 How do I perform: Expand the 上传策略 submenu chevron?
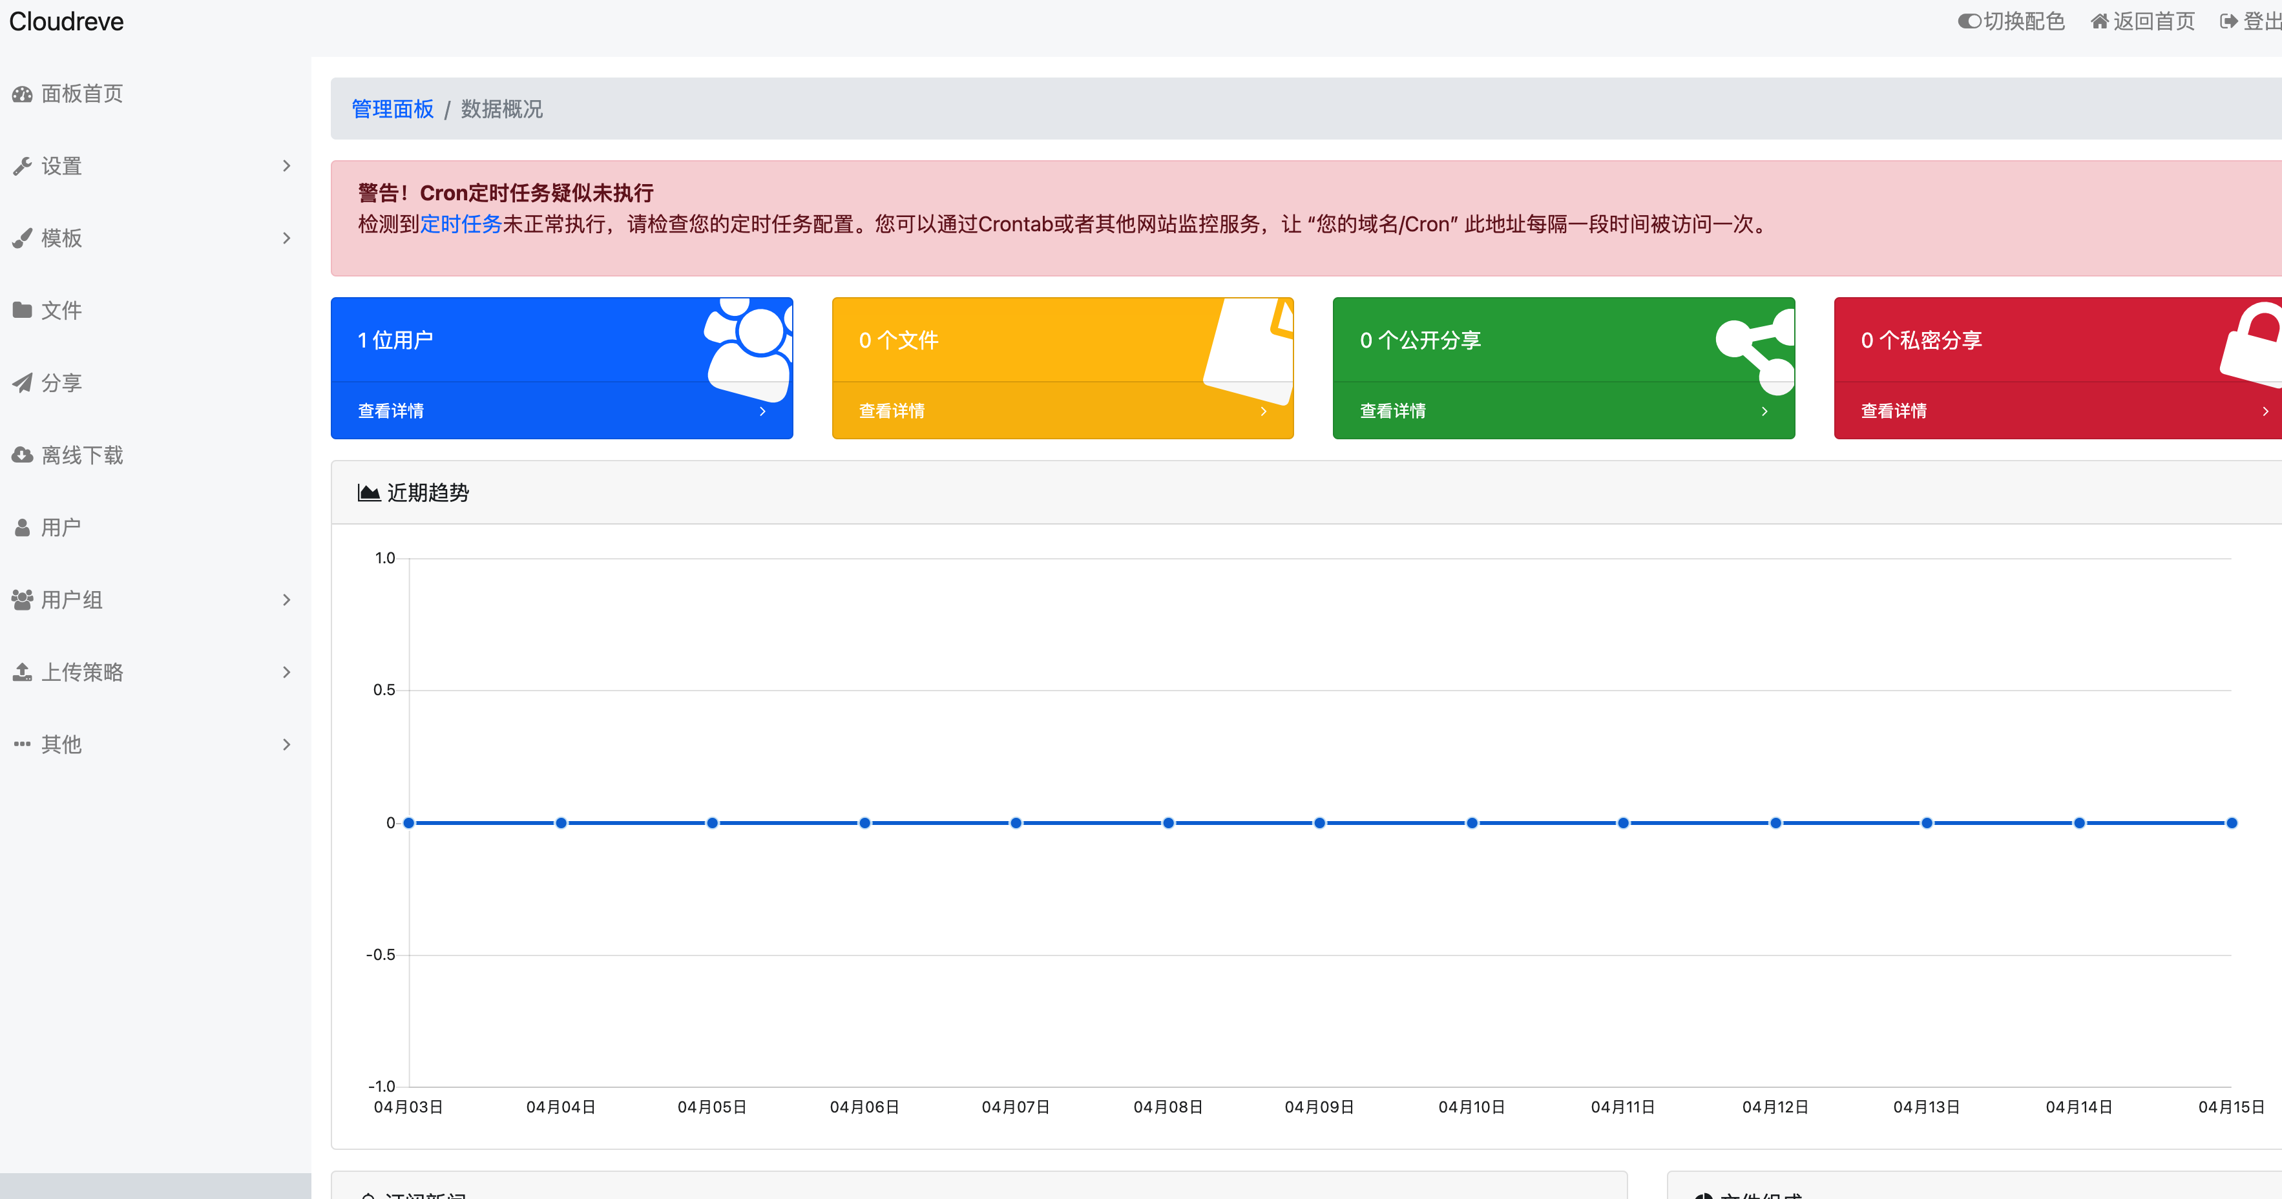pyautogui.click(x=286, y=672)
